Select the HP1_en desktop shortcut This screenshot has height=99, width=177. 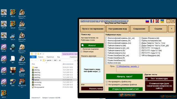click(x=4, y=13)
